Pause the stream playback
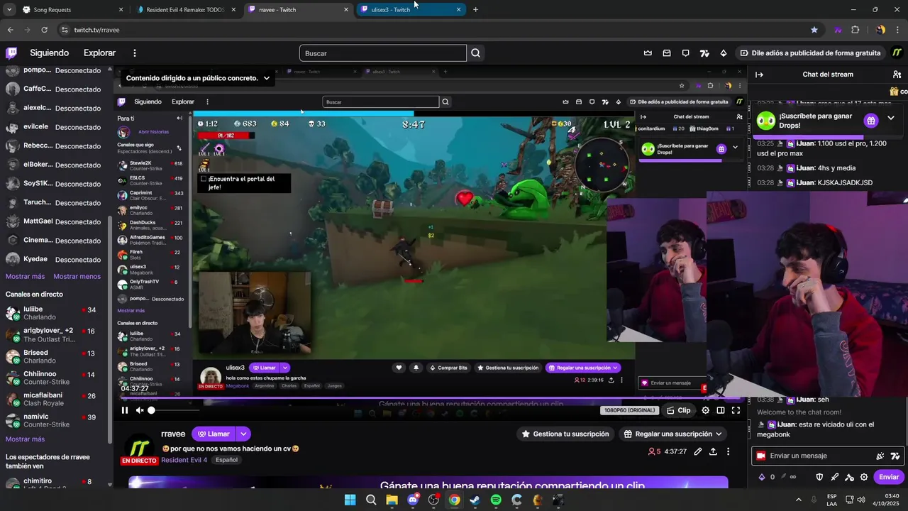Viewport: 908px width, 511px height. click(125, 410)
